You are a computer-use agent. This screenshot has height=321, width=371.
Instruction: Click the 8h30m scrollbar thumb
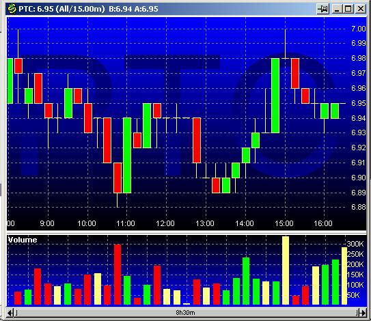186,313
